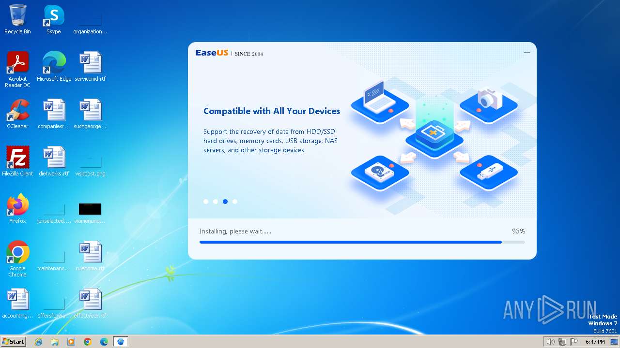Click the installation progress bar
The image size is (620, 348).
[362, 242]
